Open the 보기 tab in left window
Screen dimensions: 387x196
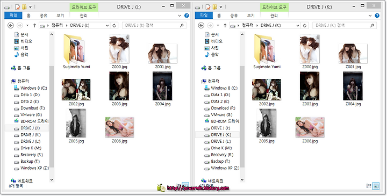60,16
